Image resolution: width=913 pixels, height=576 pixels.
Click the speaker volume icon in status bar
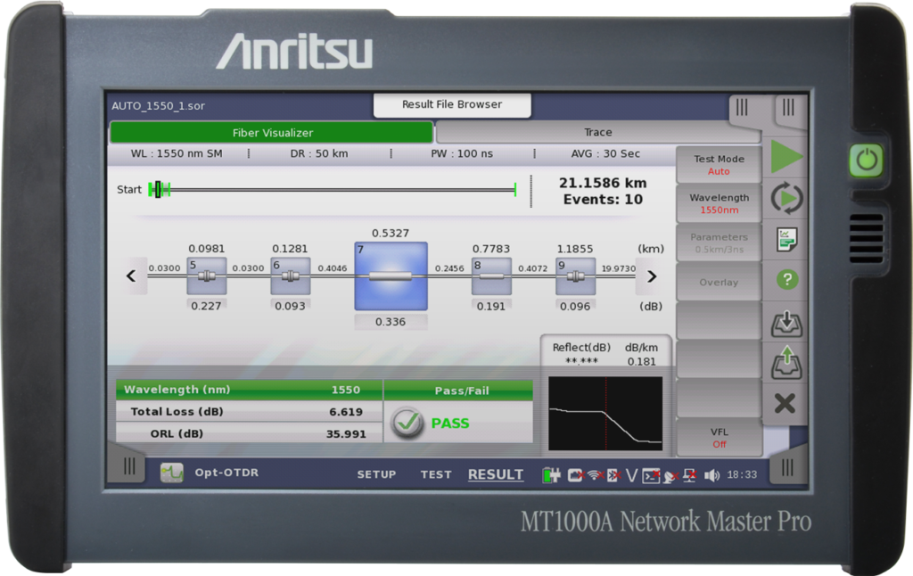[x=711, y=474]
